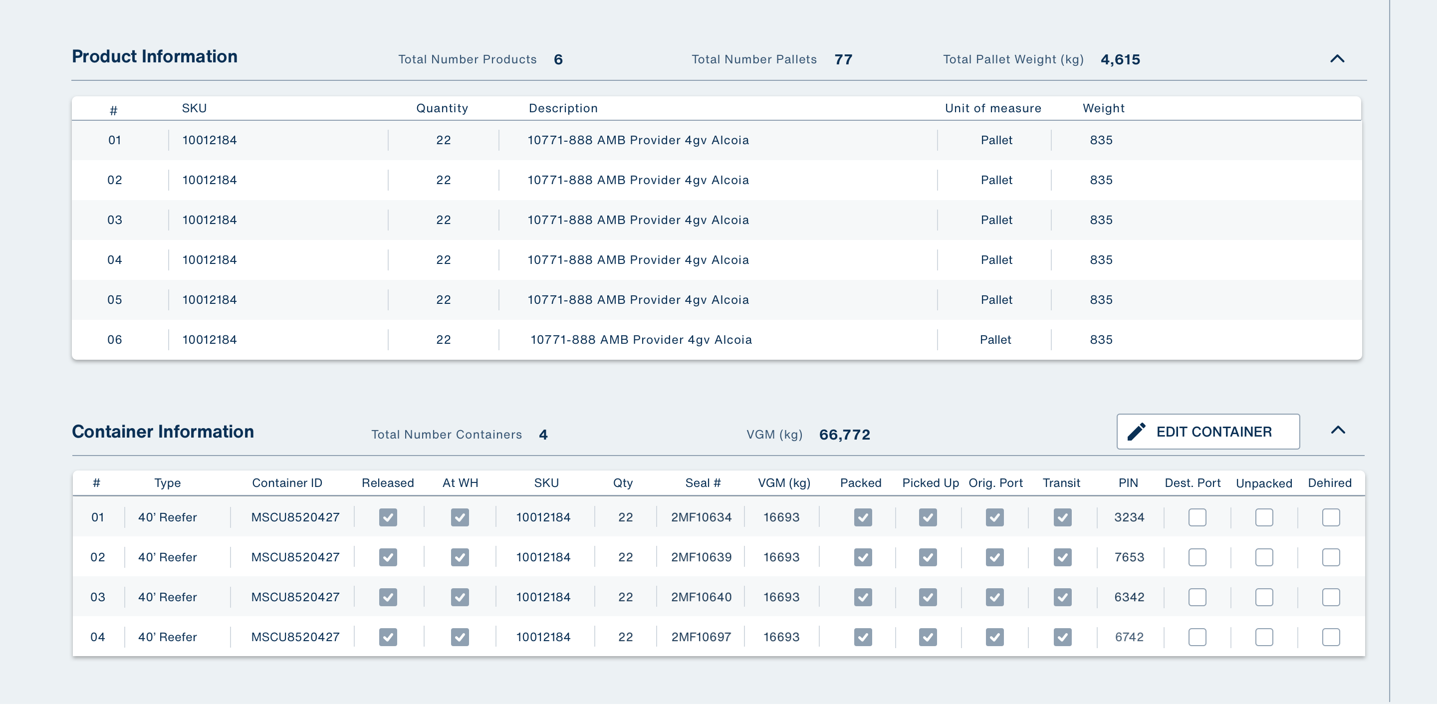The width and height of the screenshot is (1437, 709).
Task: Uncheck At WH for seal 2MF10639
Action: tap(460, 557)
